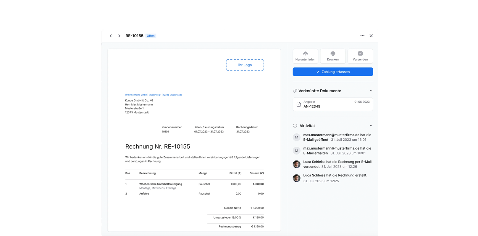Go to the previous invoice with the left arrow

(111, 36)
